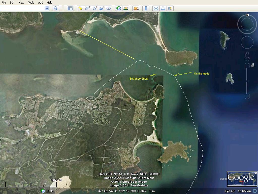Add a new placemark
Viewport: 258px width, 194px height.
(80, 8)
